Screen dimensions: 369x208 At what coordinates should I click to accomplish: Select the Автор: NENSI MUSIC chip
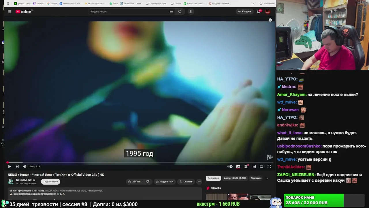click(x=235, y=178)
